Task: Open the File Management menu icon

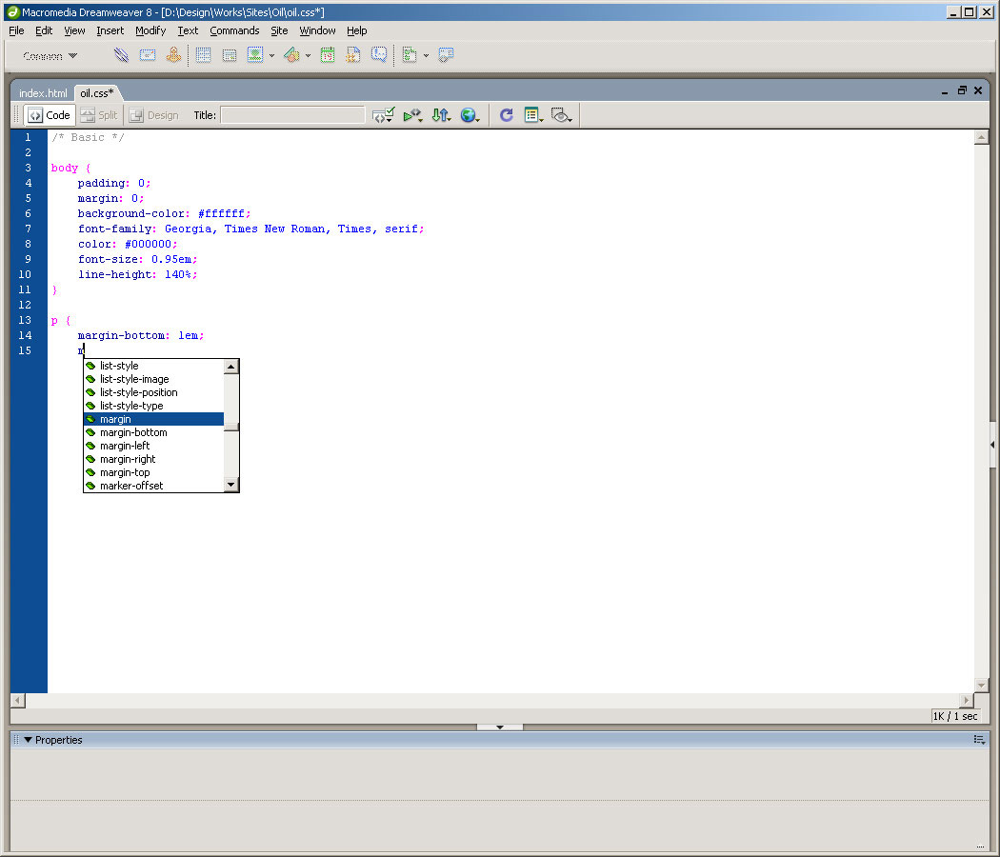Action: click(x=441, y=115)
